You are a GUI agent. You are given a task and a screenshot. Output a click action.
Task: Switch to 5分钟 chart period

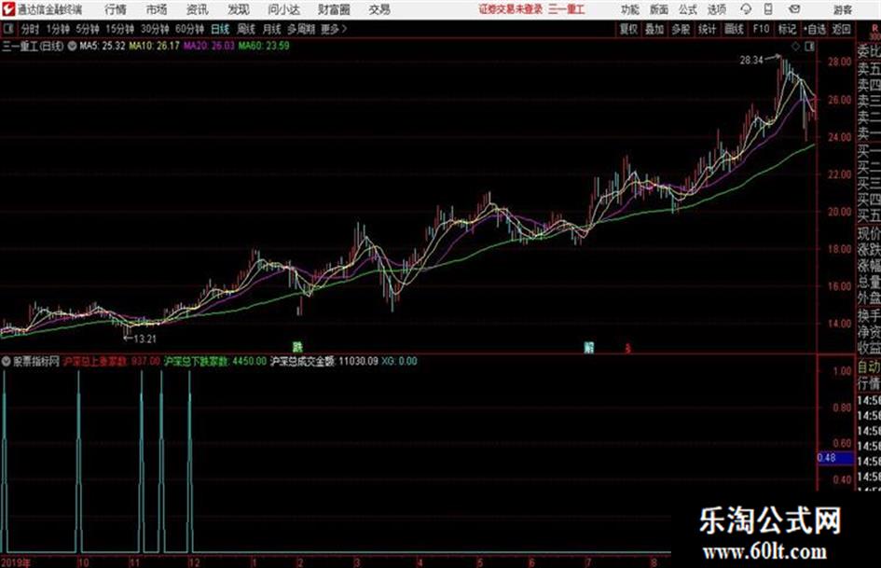pyautogui.click(x=87, y=29)
